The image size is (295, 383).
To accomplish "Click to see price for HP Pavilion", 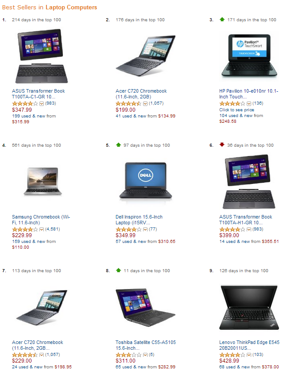I will (x=237, y=110).
